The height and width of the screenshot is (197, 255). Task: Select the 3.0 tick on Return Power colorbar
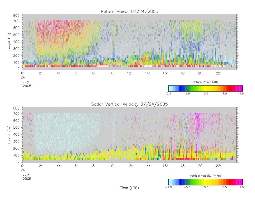coord(188,94)
